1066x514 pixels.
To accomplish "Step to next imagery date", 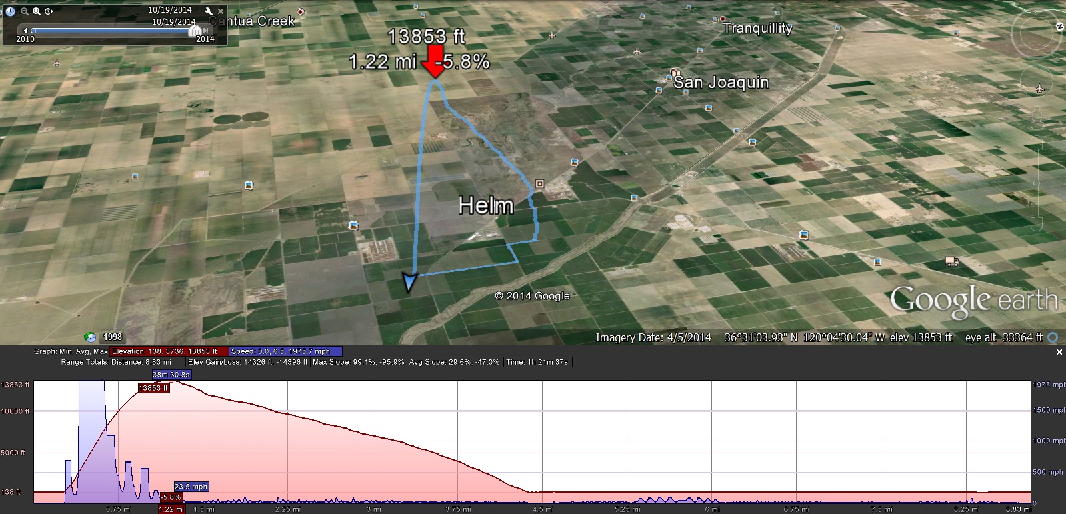I will 207,31.
